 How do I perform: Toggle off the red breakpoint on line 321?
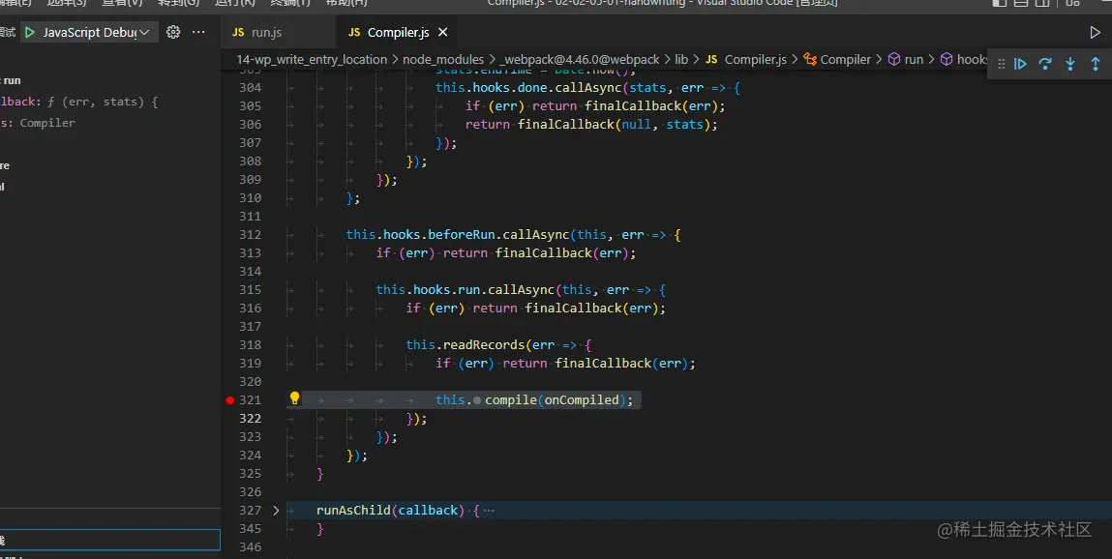230,399
